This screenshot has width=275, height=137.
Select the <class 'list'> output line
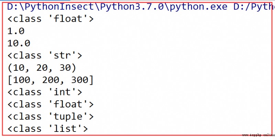coord(47,129)
